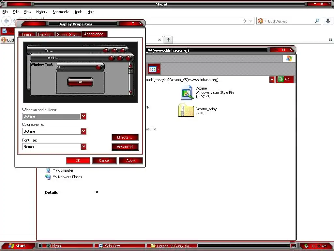Click the system tray notification icon
334x251 pixels.
[x=306, y=246]
